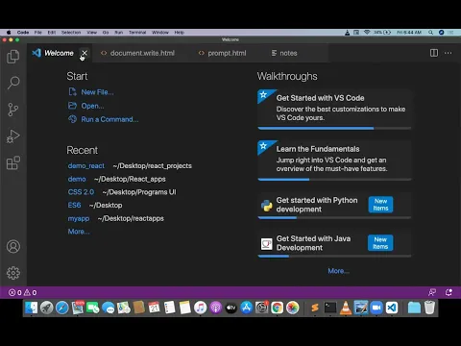The height and width of the screenshot is (346, 461).
Task: Click the feedback icon in the status bar
Action: (432, 292)
